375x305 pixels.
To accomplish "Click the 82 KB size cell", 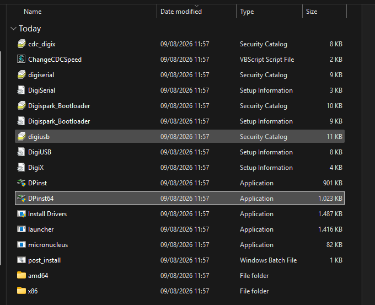I will [x=334, y=244].
